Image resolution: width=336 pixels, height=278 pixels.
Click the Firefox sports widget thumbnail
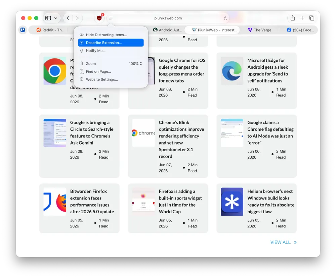143,202
